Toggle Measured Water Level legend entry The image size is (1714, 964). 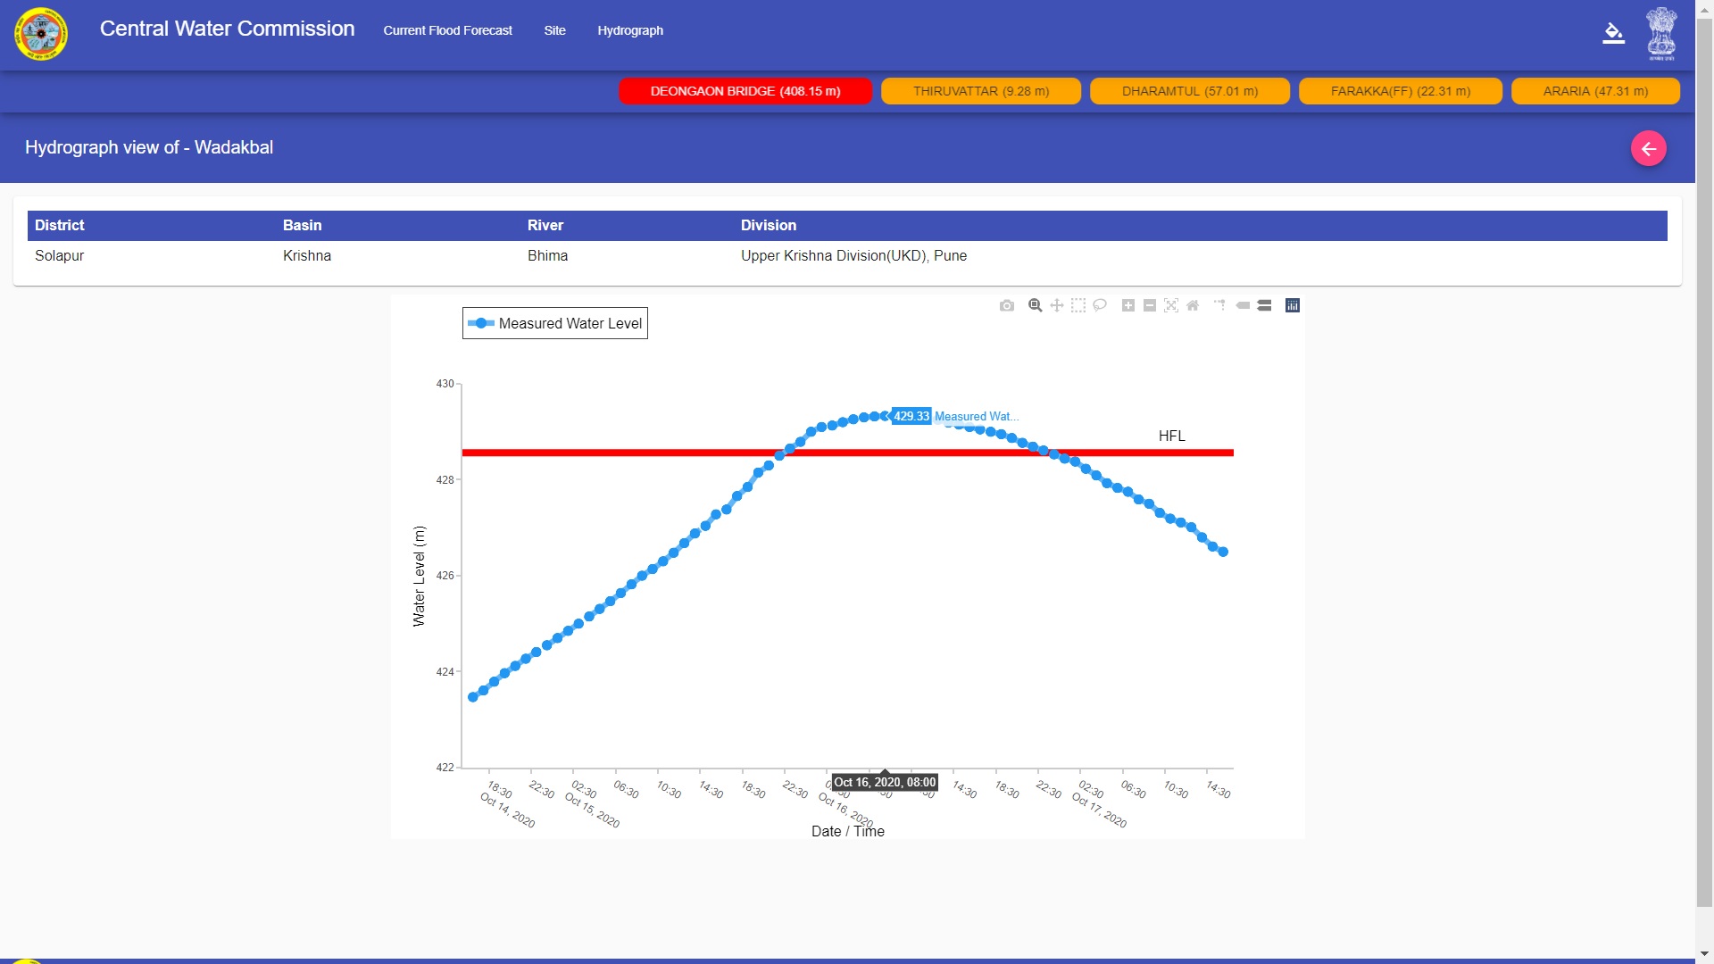[555, 323]
